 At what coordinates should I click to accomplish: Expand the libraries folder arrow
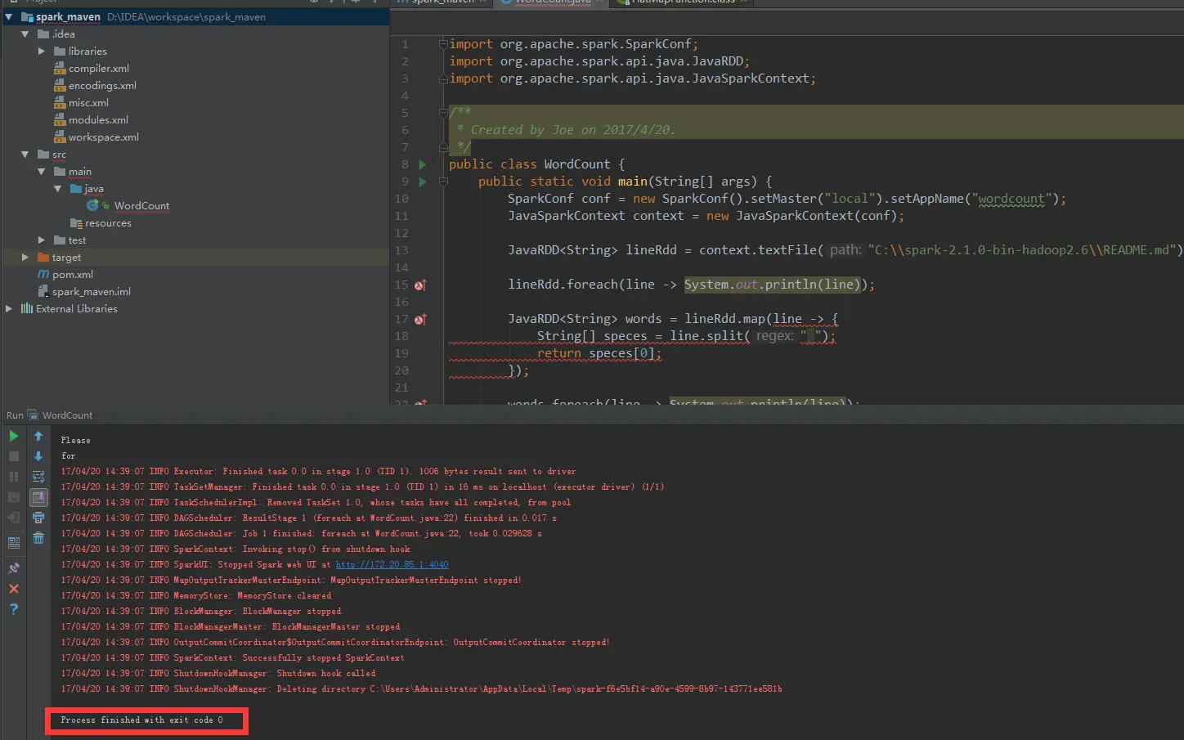click(42, 51)
